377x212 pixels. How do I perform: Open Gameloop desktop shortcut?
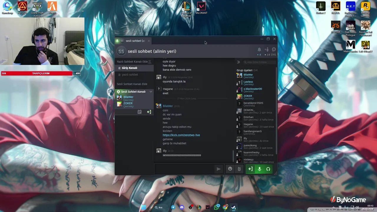coord(7,8)
